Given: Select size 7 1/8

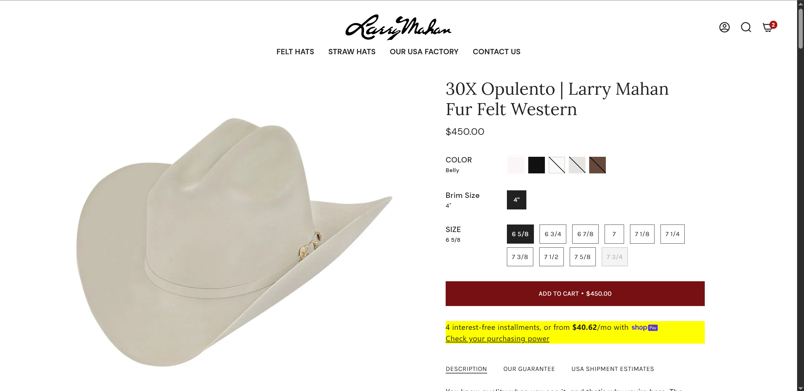Looking at the screenshot, I should click(x=642, y=234).
